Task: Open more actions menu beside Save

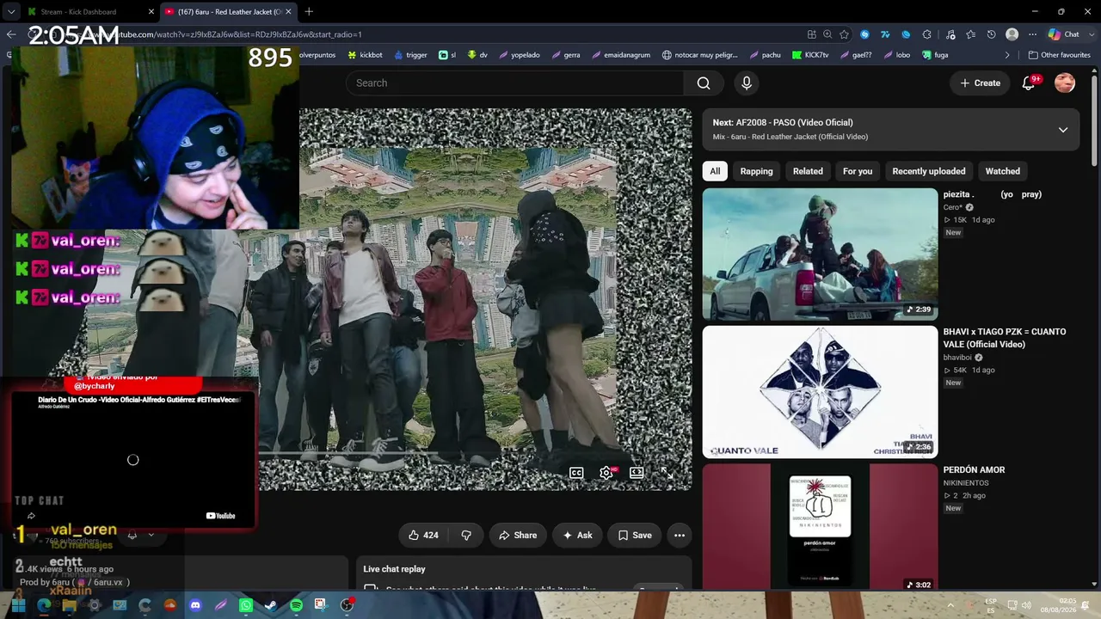Action: coord(680,536)
